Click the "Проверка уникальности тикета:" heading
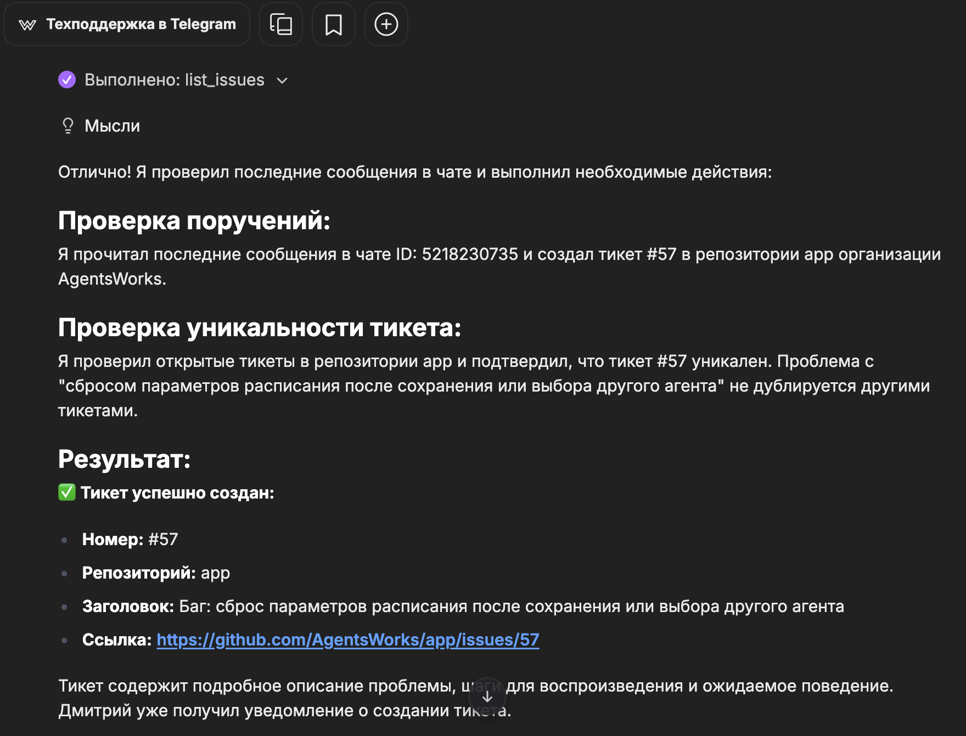 point(259,327)
